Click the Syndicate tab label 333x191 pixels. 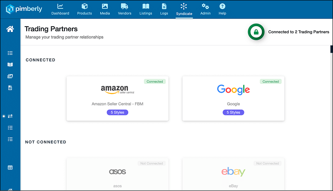184,14
